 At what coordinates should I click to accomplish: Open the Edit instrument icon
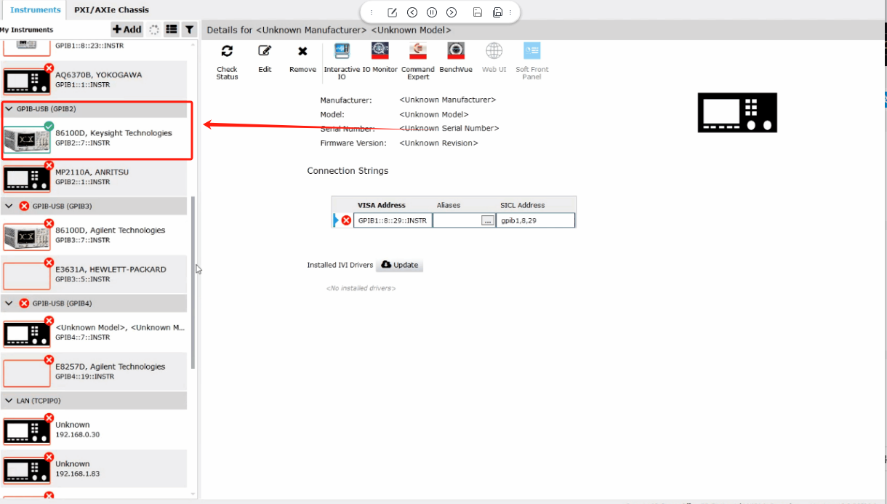(x=265, y=52)
